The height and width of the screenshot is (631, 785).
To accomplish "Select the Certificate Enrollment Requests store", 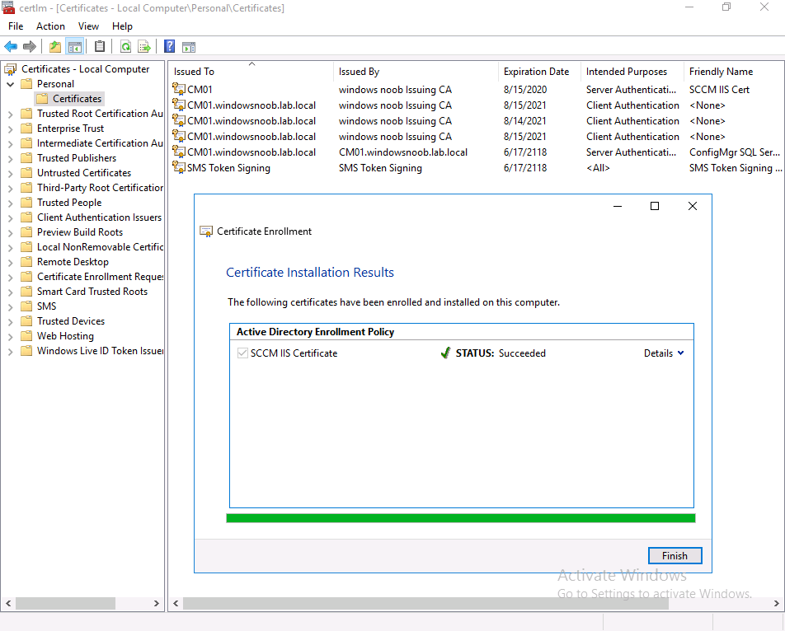I will (x=100, y=277).
